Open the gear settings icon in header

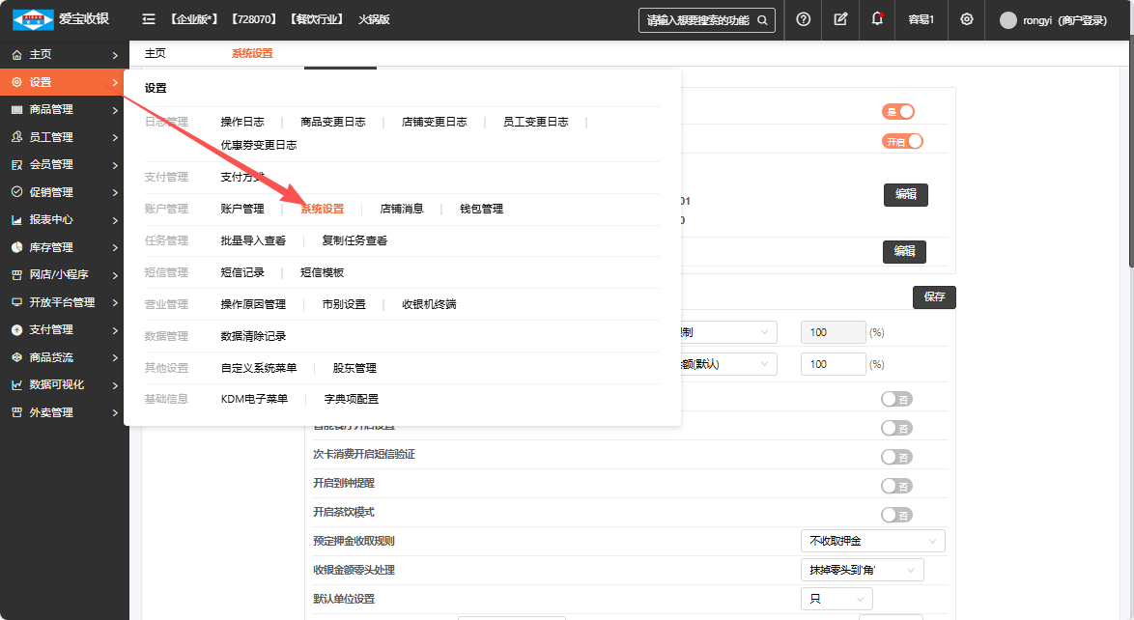click(966, 19)
